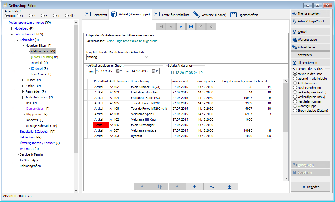Screen dimensions: 335x202
Task: Open calendar picker for 'von' date
Action: (119, 71)
